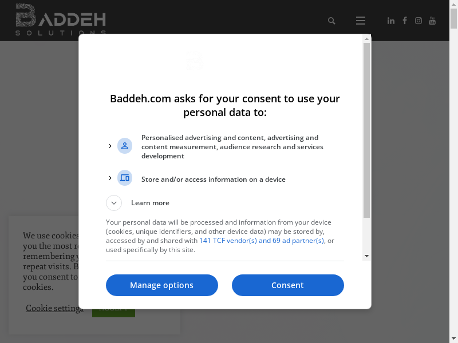Open the Instagram social icon
The width and height of the screenshot is (458, 343).
coord(418,21)
